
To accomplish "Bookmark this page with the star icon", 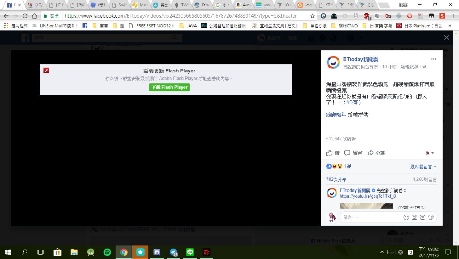I will [312, 16].
